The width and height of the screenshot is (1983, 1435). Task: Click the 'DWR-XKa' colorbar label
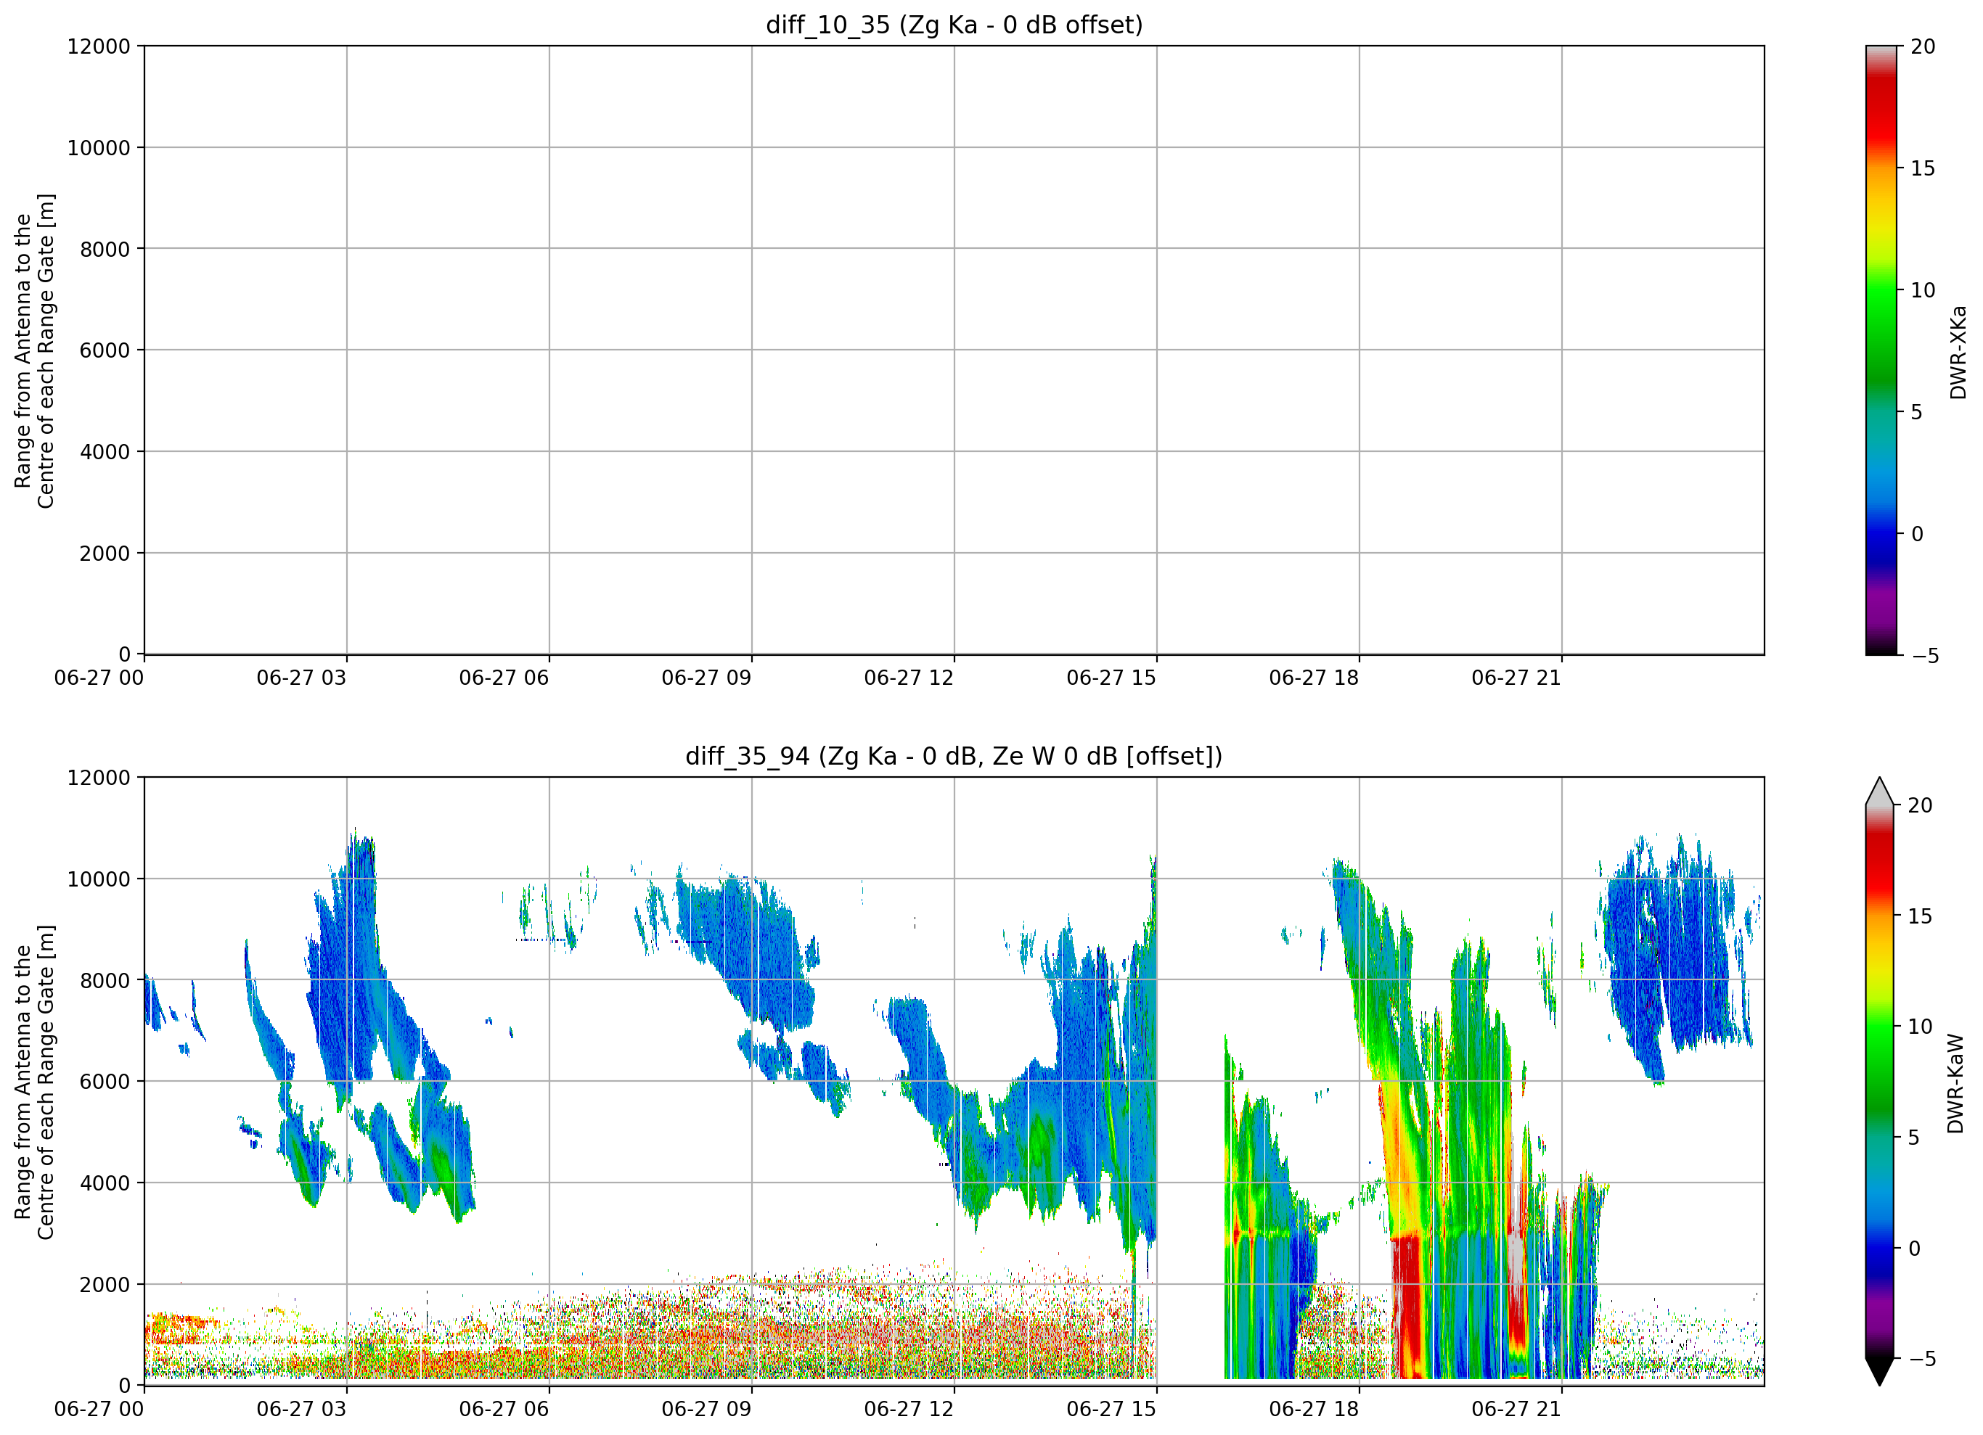coord(1958,352)
